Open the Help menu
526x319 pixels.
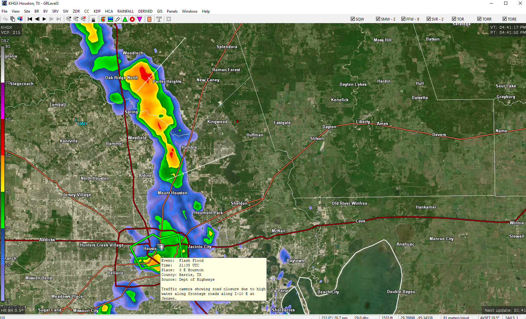(206, 11)
